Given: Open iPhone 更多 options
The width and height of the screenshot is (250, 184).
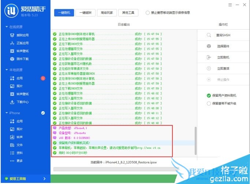Looking at the screenshot, I should click(x=16, y=161).
